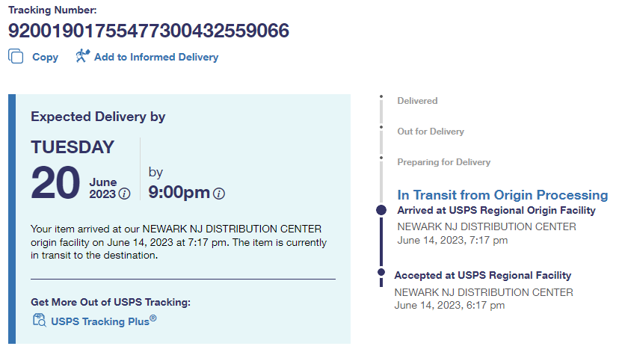Open info icon beside June 2023
The width and height of the screenshot is (619, 355).
pos(125,194)
